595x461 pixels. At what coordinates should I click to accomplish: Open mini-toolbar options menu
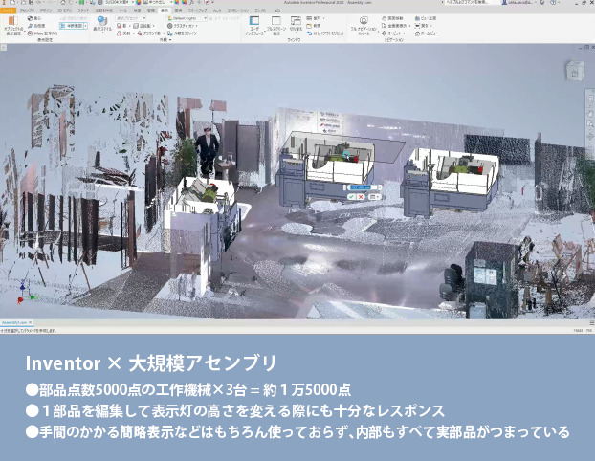point(374,196)
